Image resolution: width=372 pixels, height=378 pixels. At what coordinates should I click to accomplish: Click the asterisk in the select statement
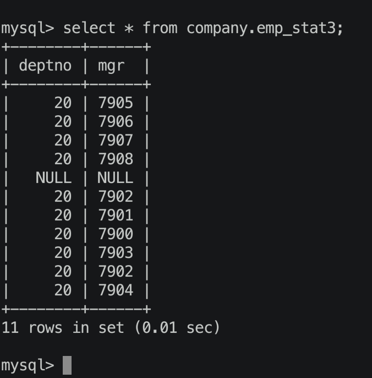pyautogui.click(x=129, y=28)
